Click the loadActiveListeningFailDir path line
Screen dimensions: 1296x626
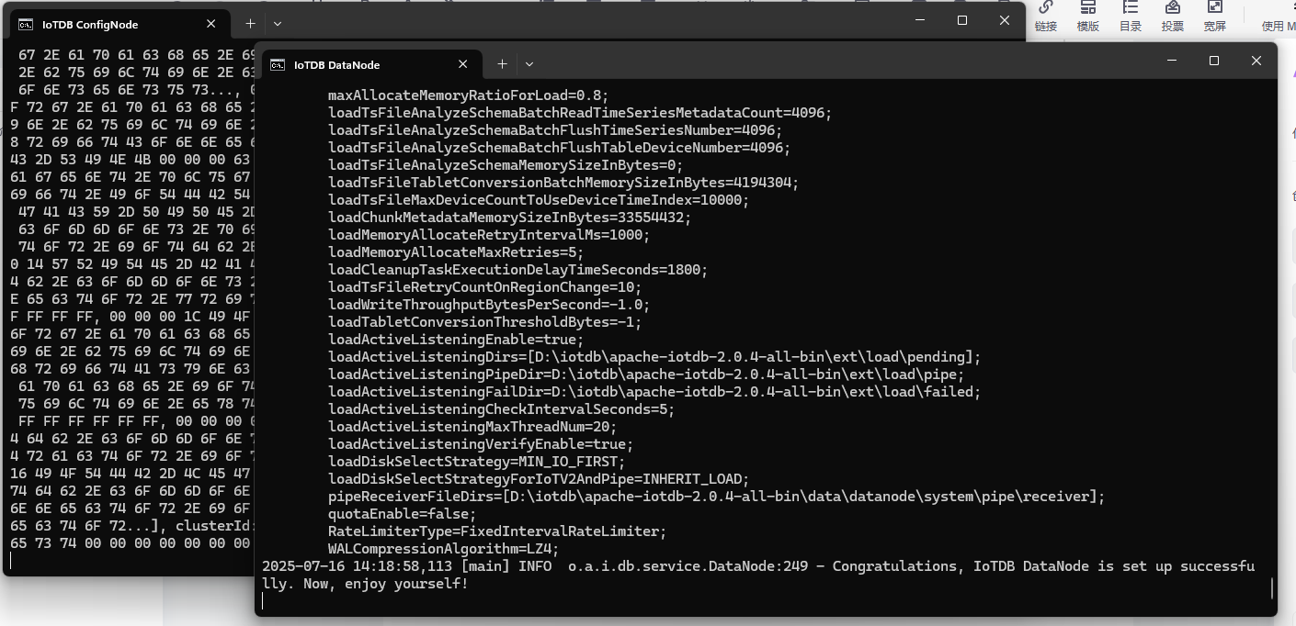(x=654, y=392)
